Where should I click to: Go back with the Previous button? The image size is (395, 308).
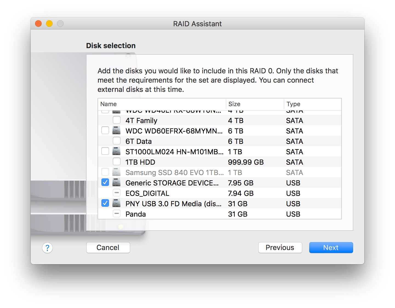point(280,248)
